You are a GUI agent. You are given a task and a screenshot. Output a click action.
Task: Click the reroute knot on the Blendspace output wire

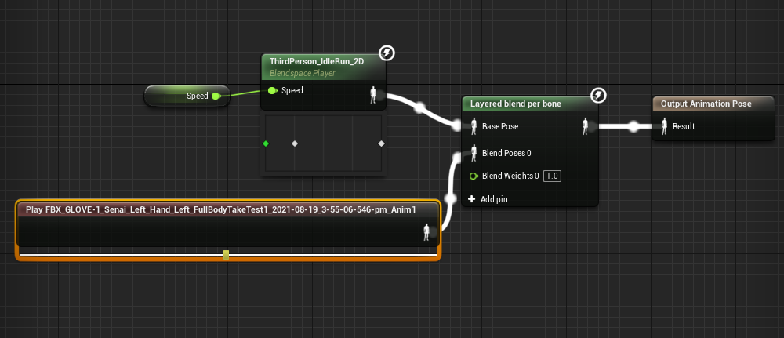pos(419,107)
